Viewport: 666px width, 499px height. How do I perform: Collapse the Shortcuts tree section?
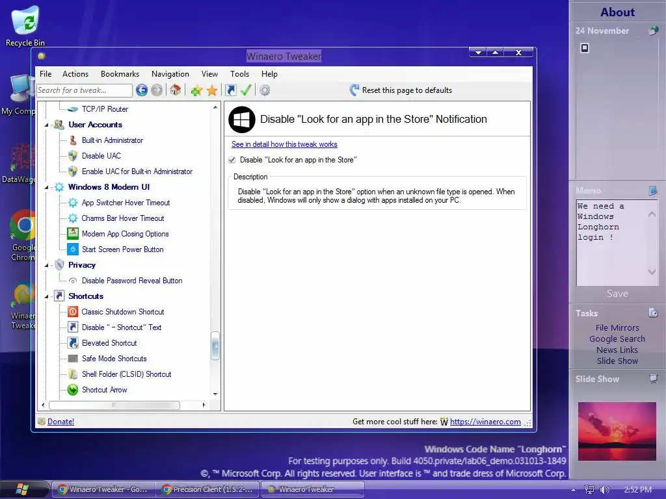coord(46,296)
